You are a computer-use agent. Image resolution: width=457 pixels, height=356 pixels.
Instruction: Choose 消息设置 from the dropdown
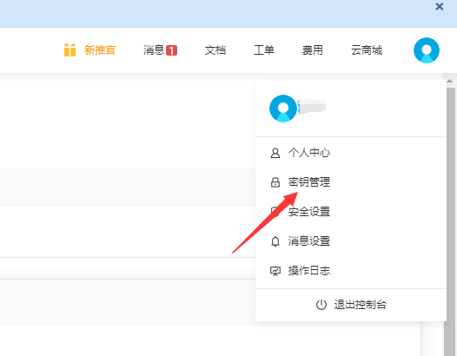pos(309,241)
